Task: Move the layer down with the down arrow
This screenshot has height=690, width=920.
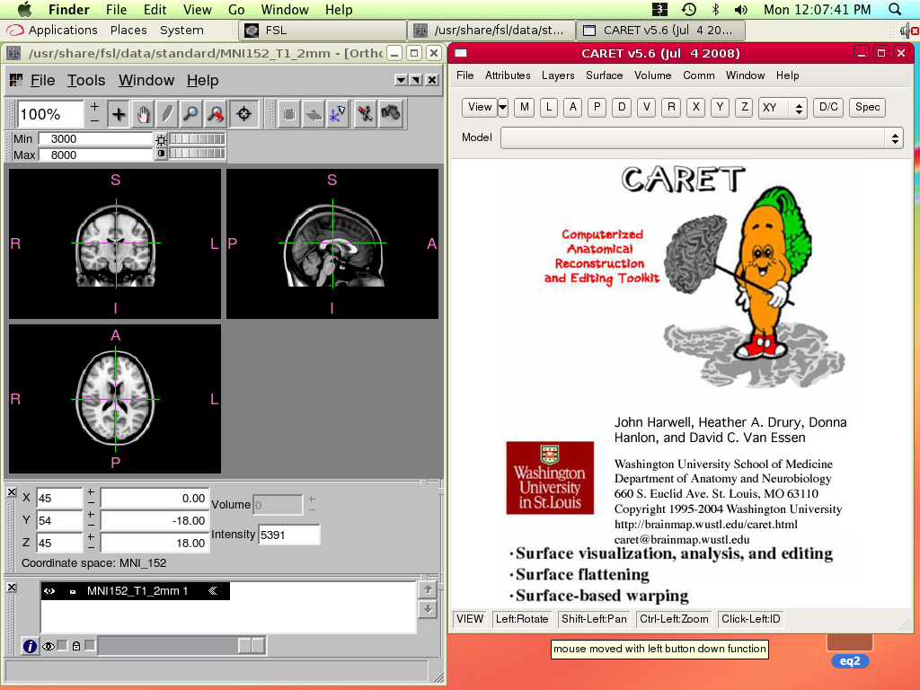Action: pos(429,610)
